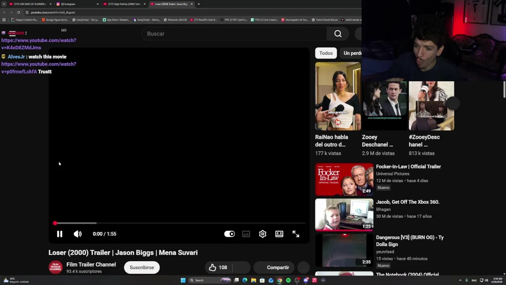
Task: Open the player settings gear
Action: 262,234
